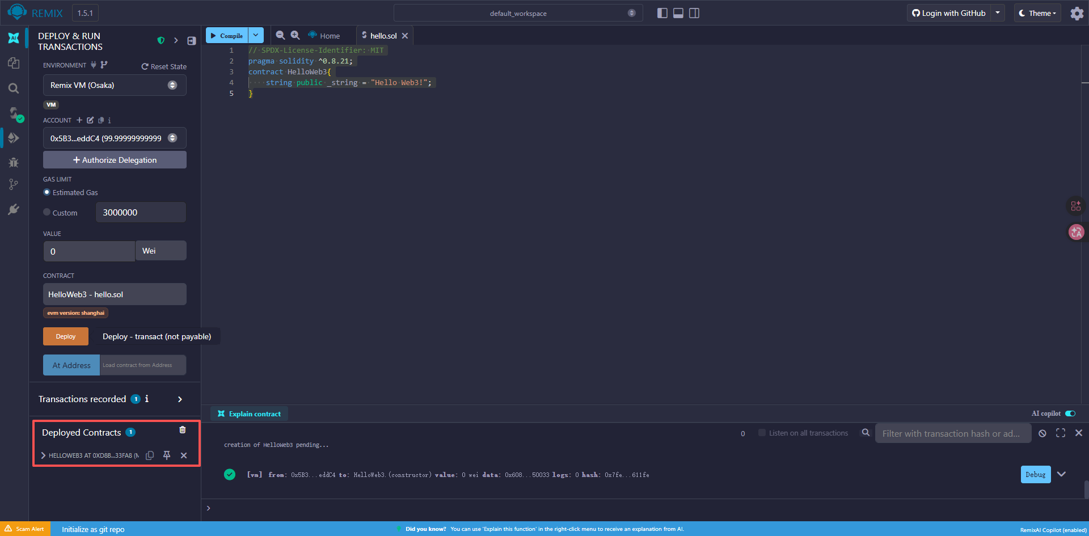This screenshot has width=1089, height=536.
Task: Expand the plugin header chevron arrow
Action: tap(176, 41)
